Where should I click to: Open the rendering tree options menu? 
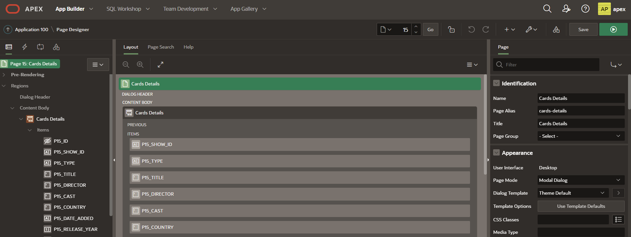[x=98, y=64]
